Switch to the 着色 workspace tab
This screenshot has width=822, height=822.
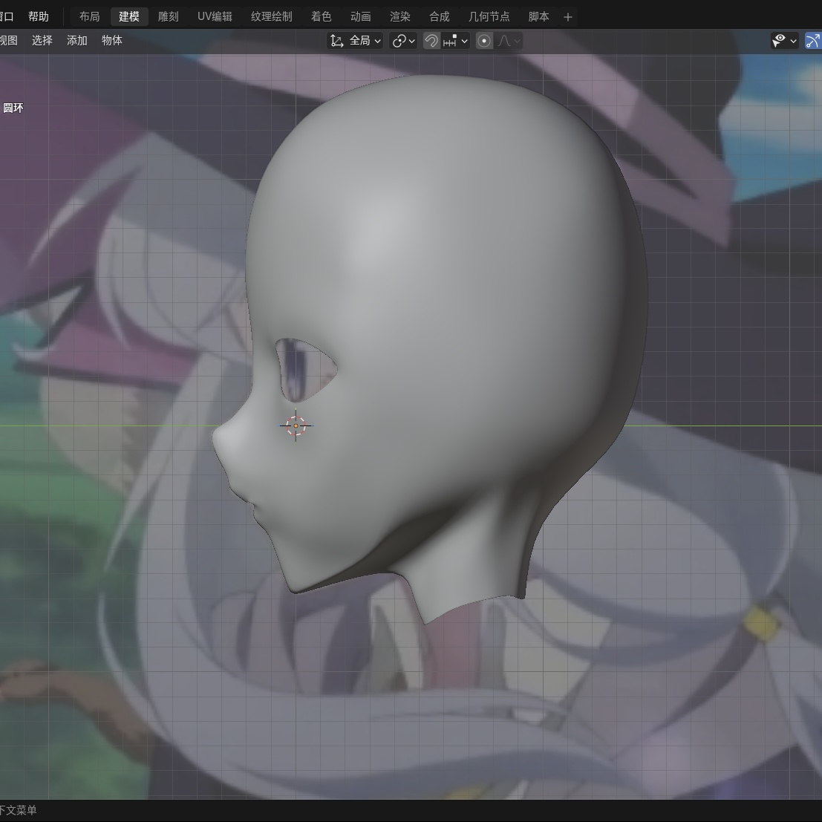click(321, 17)
